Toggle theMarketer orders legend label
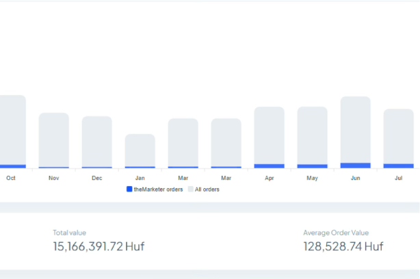Viewport: 420px width, 279px height. coord(158,189)
